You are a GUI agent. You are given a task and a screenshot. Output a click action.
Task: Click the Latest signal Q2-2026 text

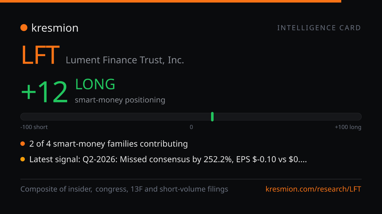(x=168, y=159)
